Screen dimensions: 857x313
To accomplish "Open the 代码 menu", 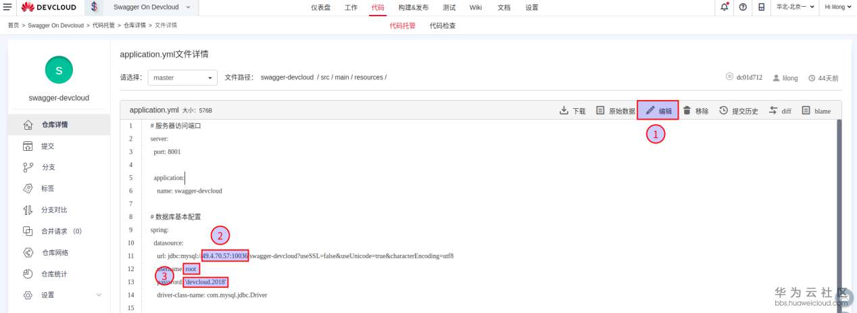I will point(378,7).
